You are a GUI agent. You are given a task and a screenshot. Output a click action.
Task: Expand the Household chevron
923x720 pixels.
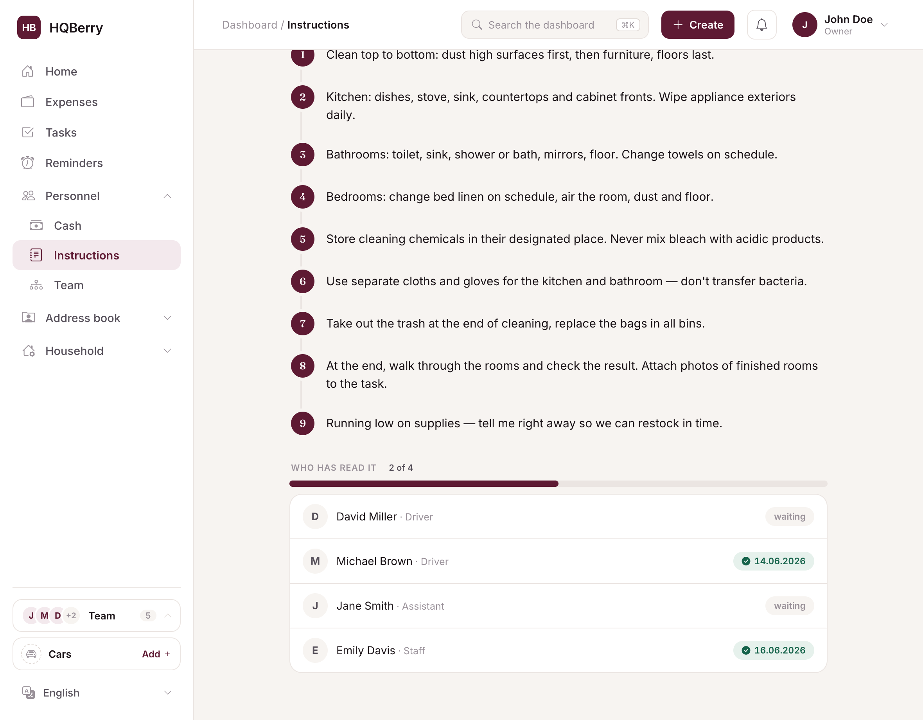pos(167,351)
